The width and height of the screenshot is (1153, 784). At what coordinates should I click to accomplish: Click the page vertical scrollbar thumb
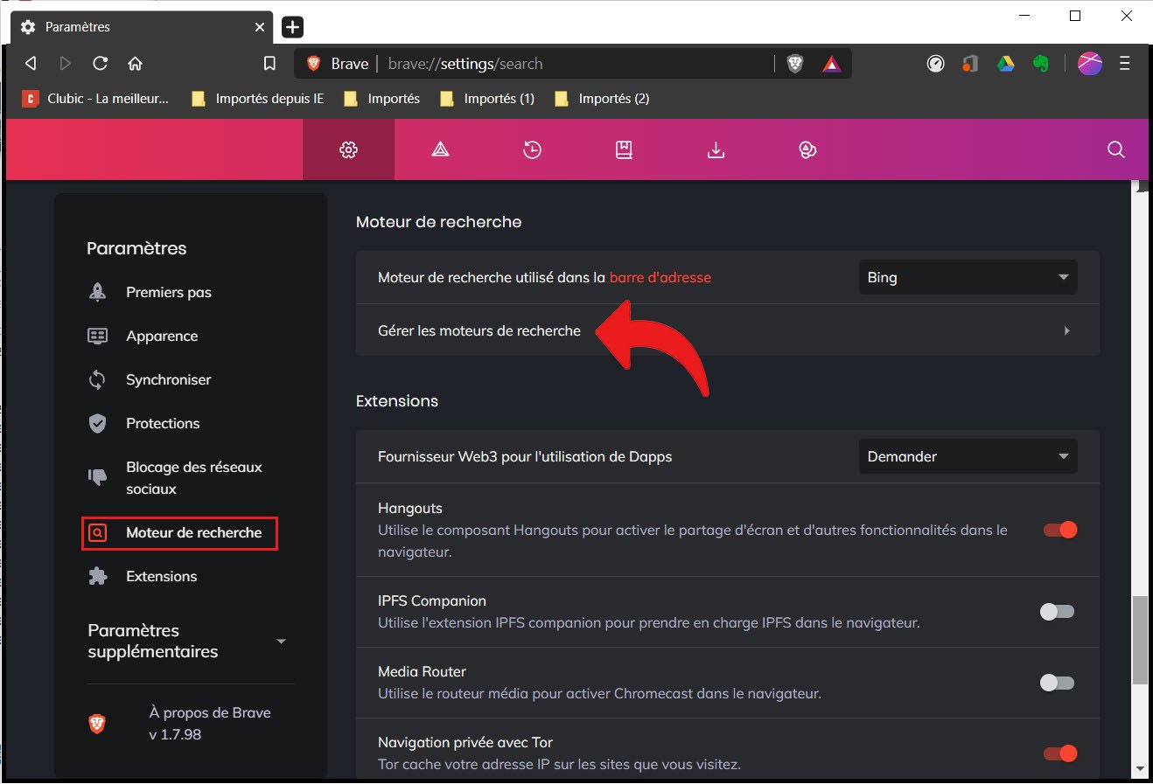(1139, 640)
